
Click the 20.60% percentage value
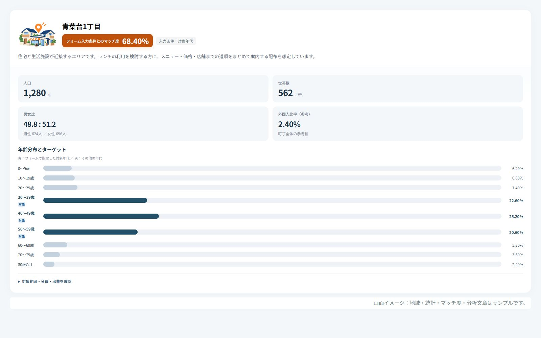(x=516, y=233)
